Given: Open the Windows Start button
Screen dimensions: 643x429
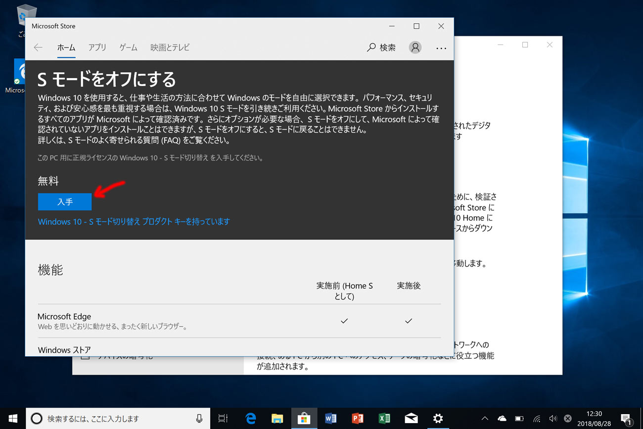Looking at the screenshot, I should [x=12, y=419].
